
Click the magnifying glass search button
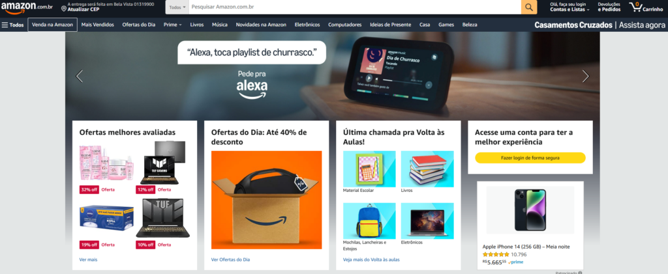pyautogui.click(x=528, y=7)
